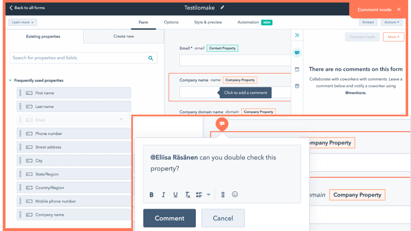Cancel the comment
Screen dimensions: 411x231
223,218
